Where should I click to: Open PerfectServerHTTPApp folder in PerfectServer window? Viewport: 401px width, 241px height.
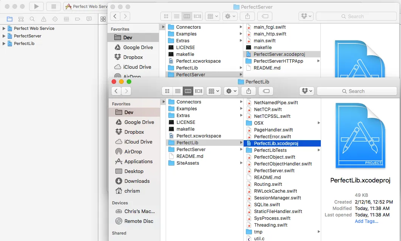point(281,61)
